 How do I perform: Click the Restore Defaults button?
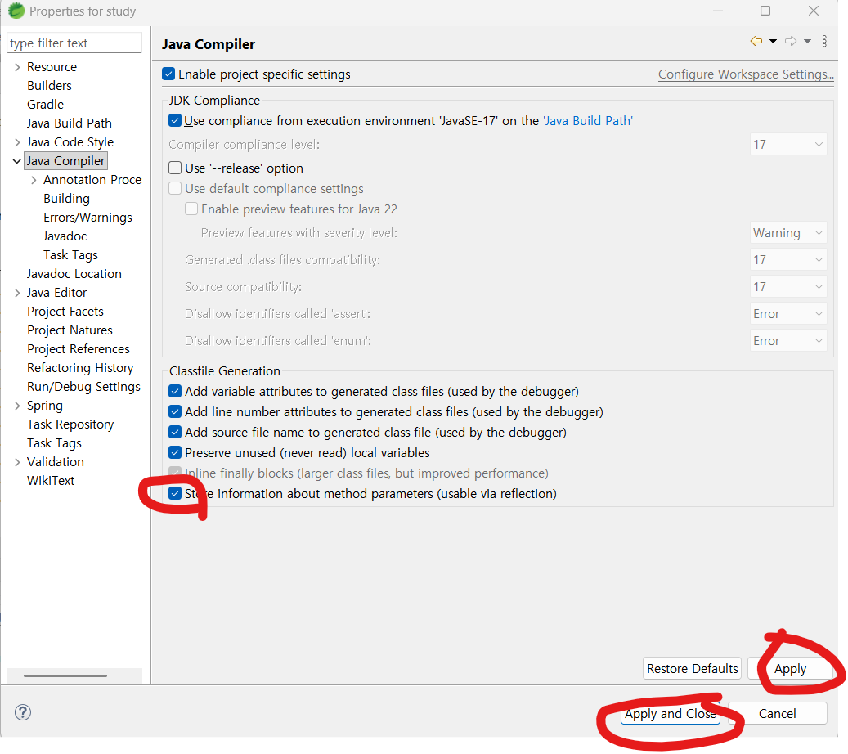point(693,668)
